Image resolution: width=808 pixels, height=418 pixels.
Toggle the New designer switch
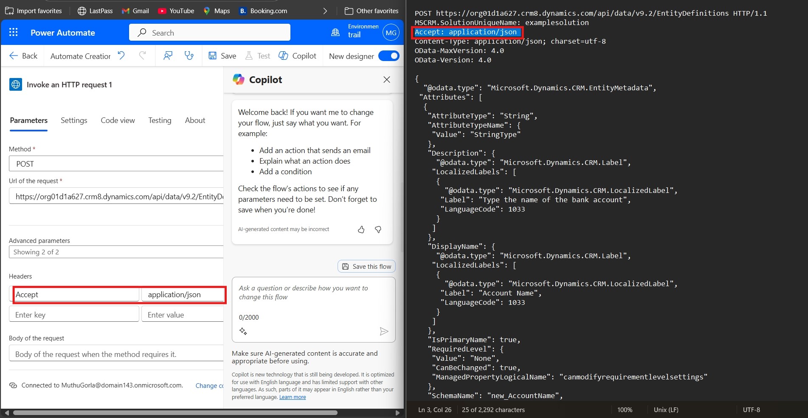point(389,56)
